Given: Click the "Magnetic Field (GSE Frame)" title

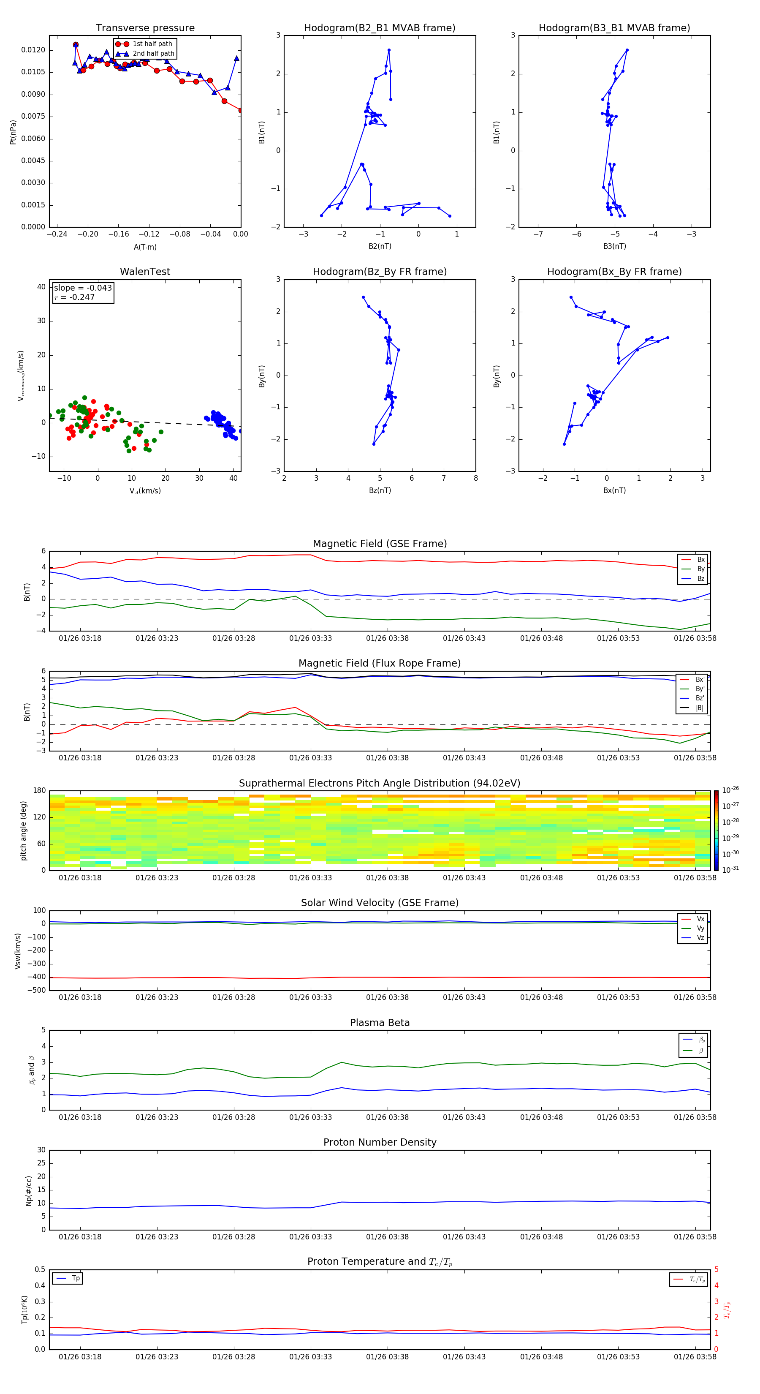Looking at the screenshot, I should 380,544.
